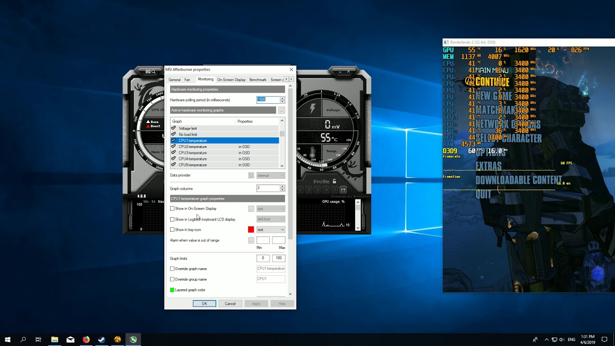Select the CPU5 temperature graph row
The width and height of the screenshot is (615, 346).
(224, 165)
